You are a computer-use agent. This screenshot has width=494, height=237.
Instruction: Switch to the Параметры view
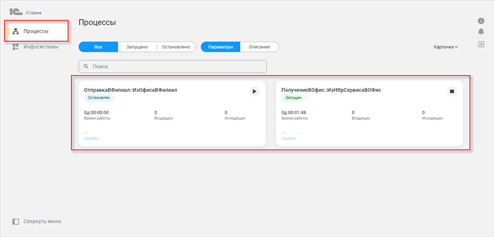point(220,47)
